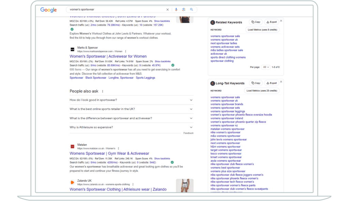Select long-tail keyword tesco womens sportswear

[226, 154]
